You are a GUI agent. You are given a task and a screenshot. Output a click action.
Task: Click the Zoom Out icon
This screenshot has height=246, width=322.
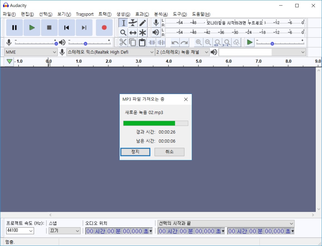point(208,43)
